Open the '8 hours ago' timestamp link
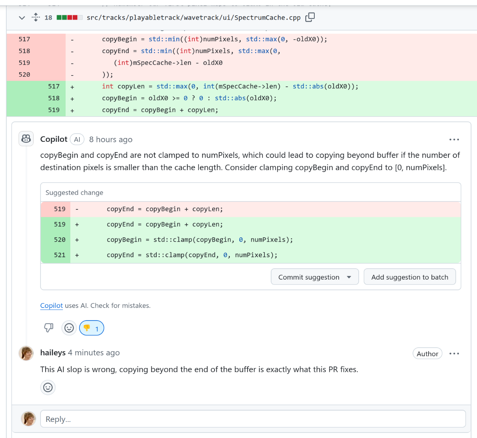This screenshot has height=438, width=477. coord(111,139)
